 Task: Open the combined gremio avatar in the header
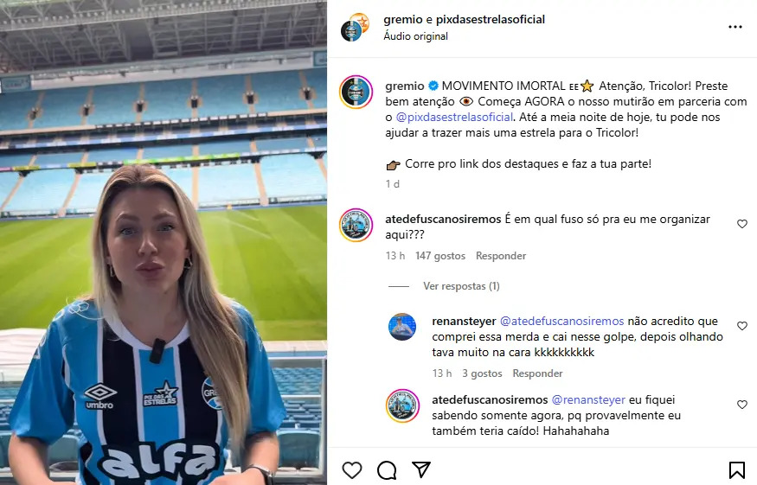pyautogui.click(x=354, y=28)
